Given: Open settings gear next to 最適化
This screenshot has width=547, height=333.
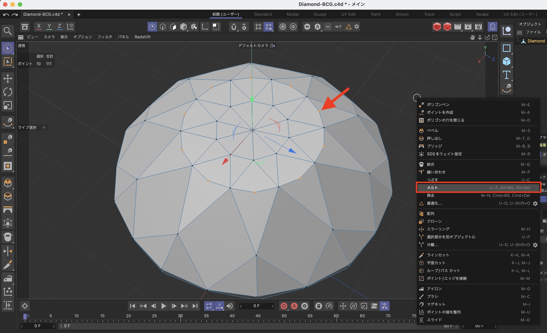Looking at the screenshot, I should click(535, 203).
